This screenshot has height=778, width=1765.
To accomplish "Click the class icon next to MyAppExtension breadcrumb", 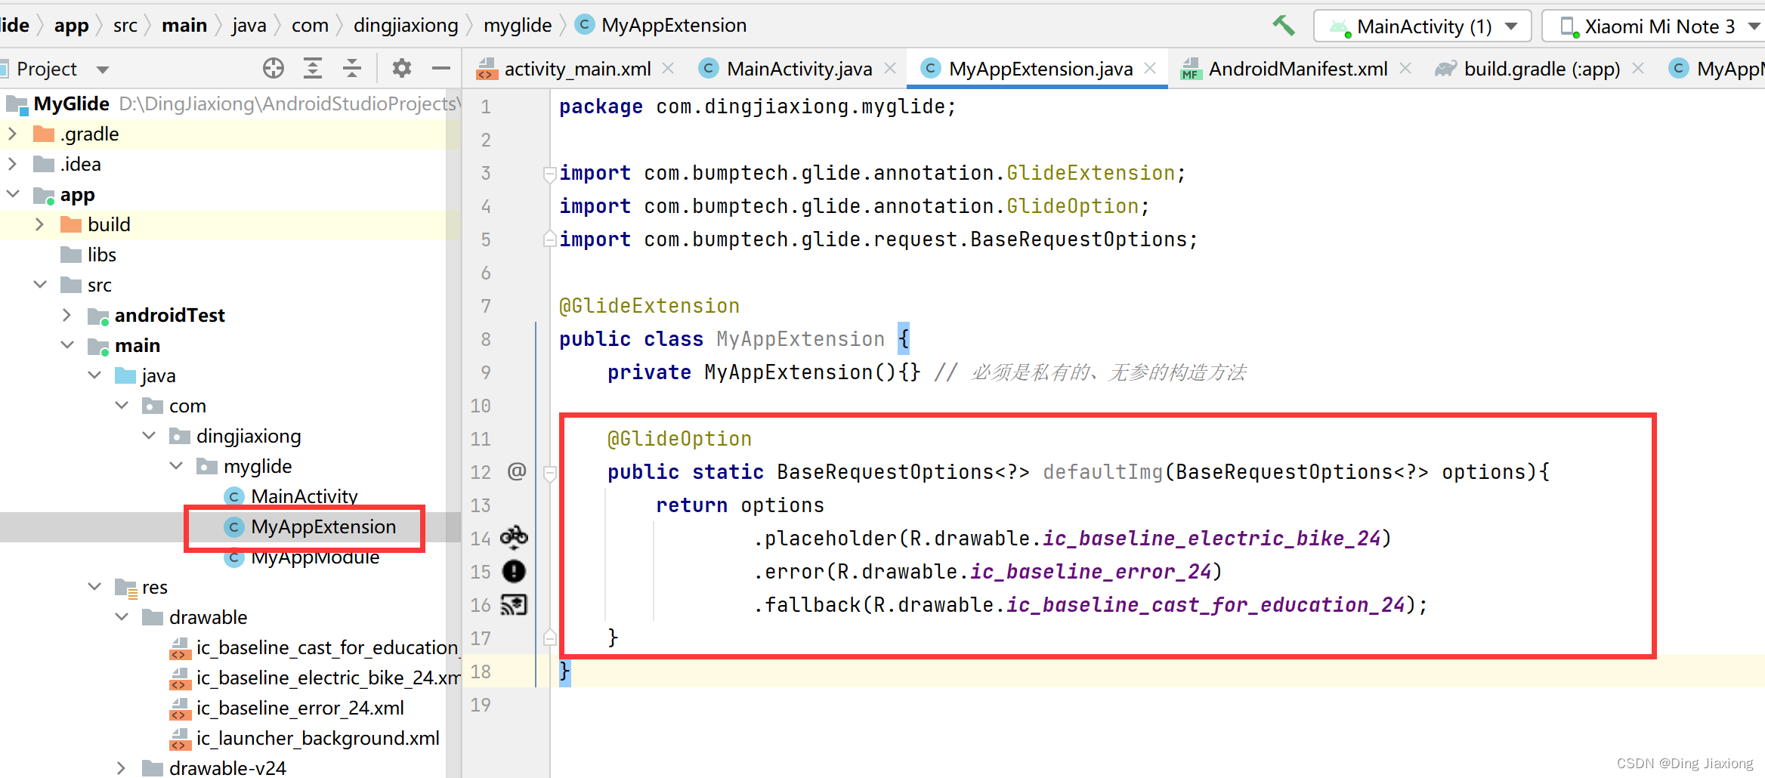I will pos(584,25).
